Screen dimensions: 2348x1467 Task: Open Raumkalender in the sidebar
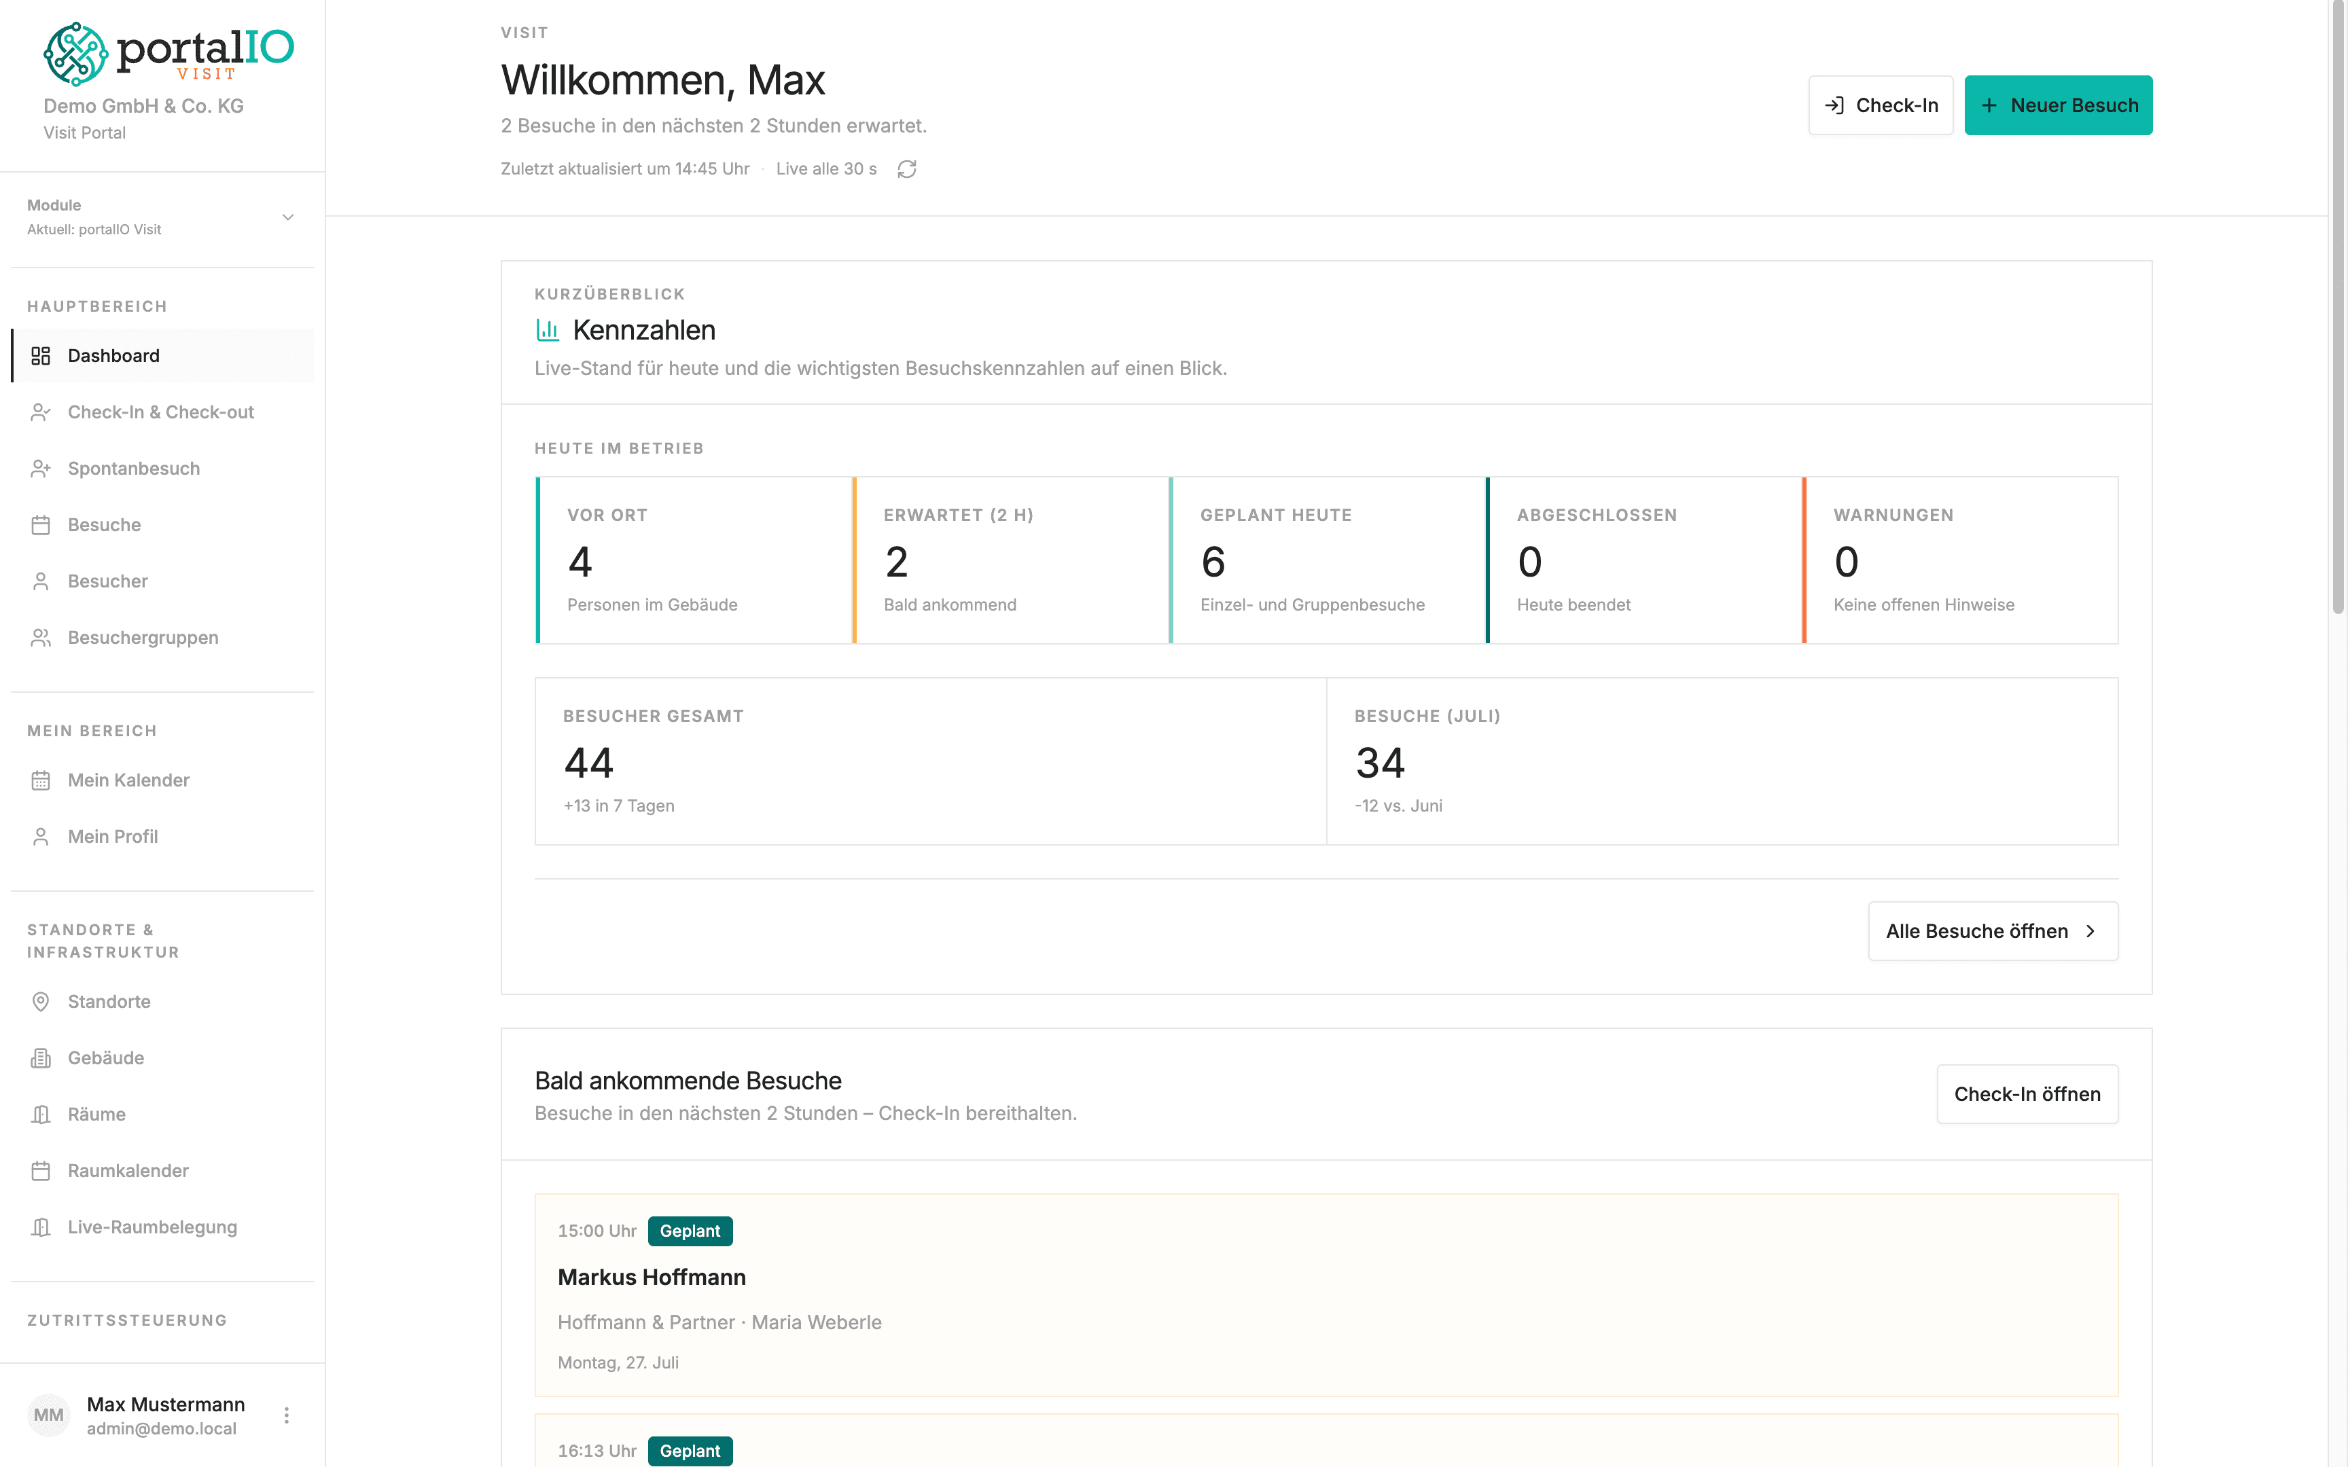[x=162, y=1170]
